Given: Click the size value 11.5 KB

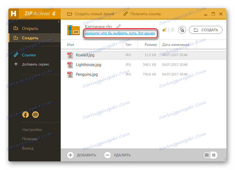Looking at the screenshot, I should coord(150,55).
